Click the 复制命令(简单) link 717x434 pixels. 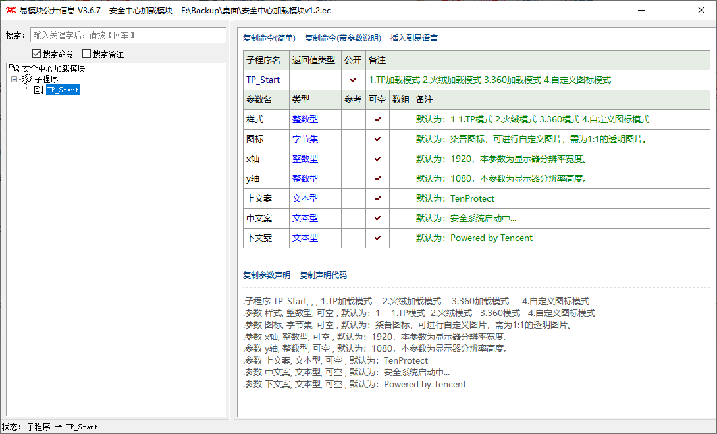[269, 38]
